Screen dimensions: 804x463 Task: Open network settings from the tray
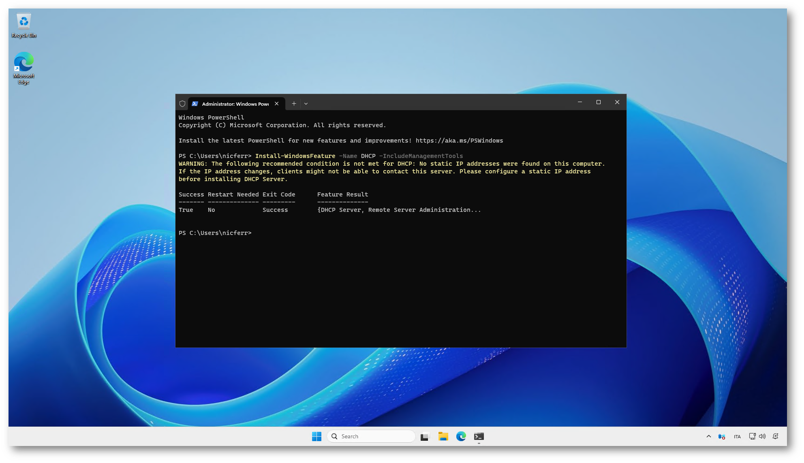click(752, 436)
